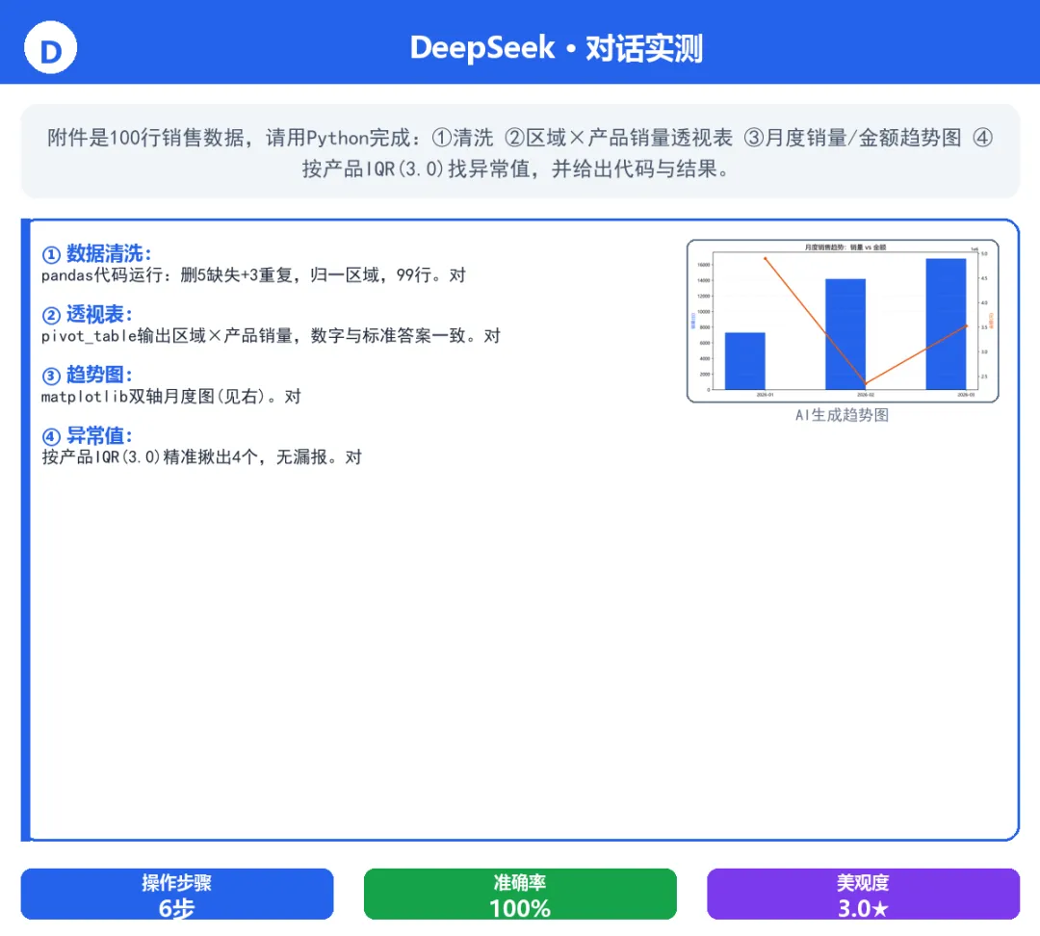This screenshot has height=936, width=1040.
Task: Click the line matplotlib双轴月度图(见右)
Action: (171, 397)
